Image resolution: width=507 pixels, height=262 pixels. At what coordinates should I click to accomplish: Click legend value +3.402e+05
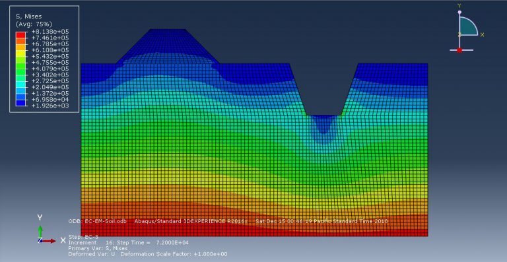click(50, 75)
